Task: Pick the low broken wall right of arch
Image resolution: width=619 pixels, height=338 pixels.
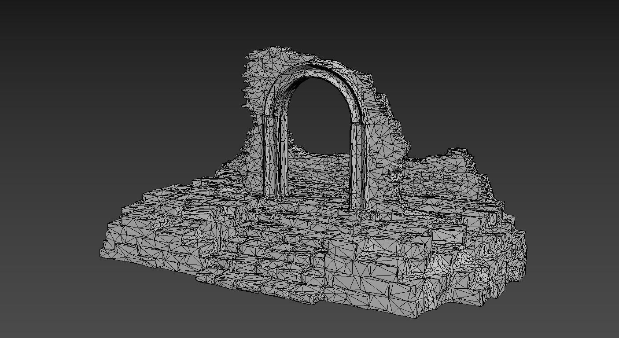Action: pyautogui.click(x=449, y=176)
